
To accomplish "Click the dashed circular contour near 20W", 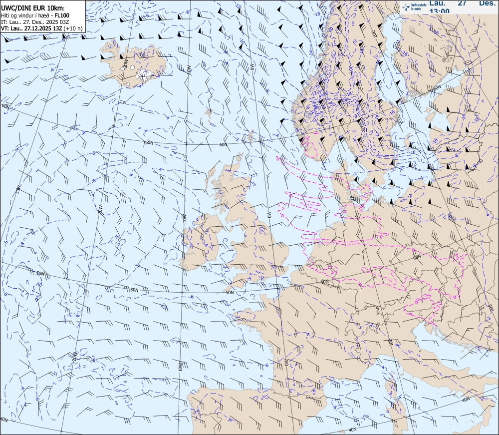I will (107, 203).
